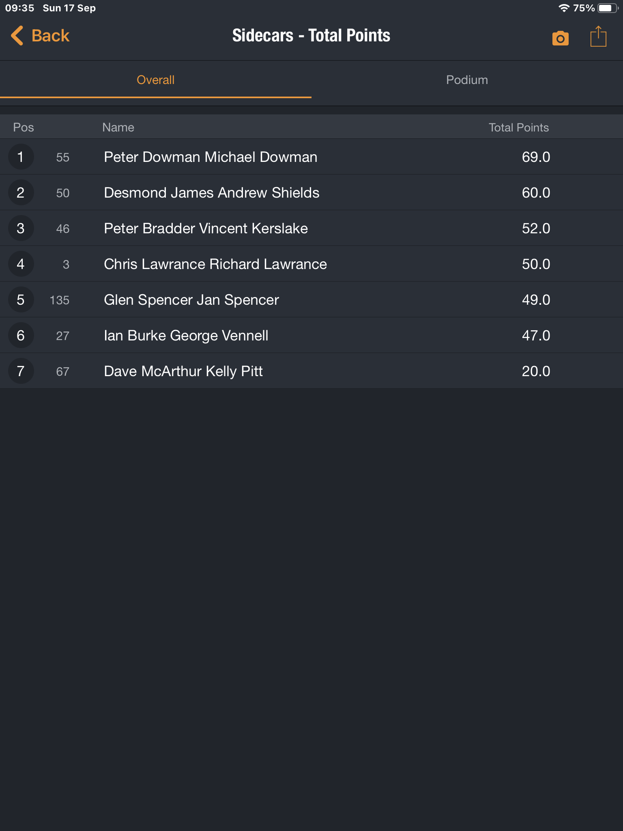Open Chris Lawrance Richard Lawrance entry
The height and width of the screenshot is (831, 623).
[311, 264]
